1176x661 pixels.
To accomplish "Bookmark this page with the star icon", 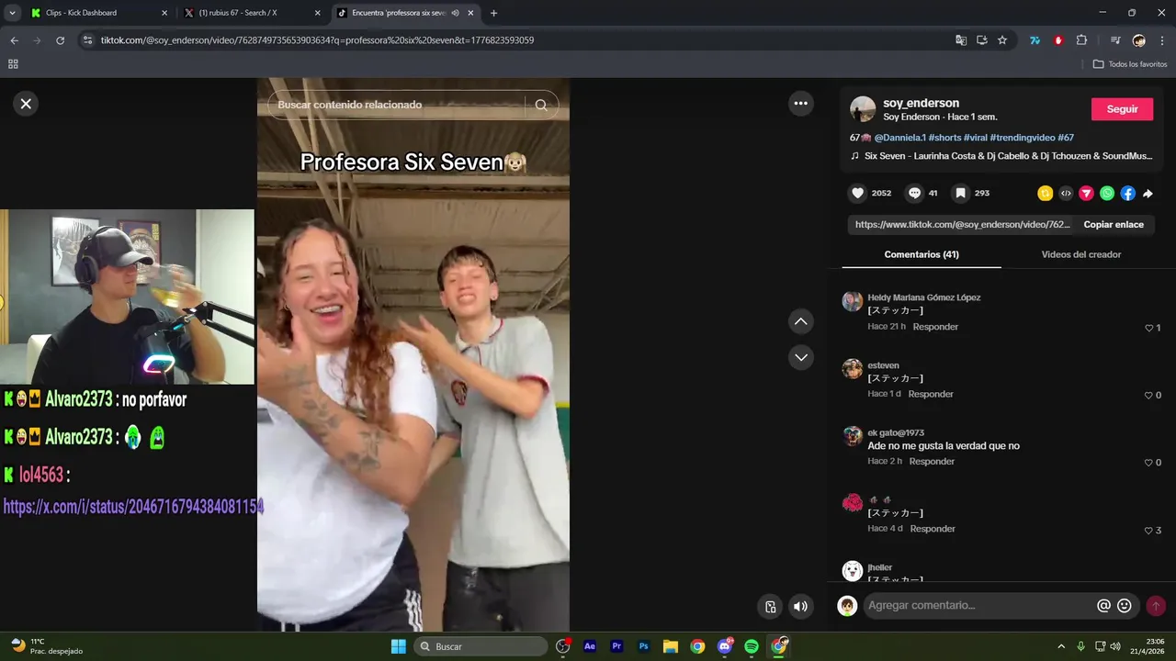I will pos(1002,40).
